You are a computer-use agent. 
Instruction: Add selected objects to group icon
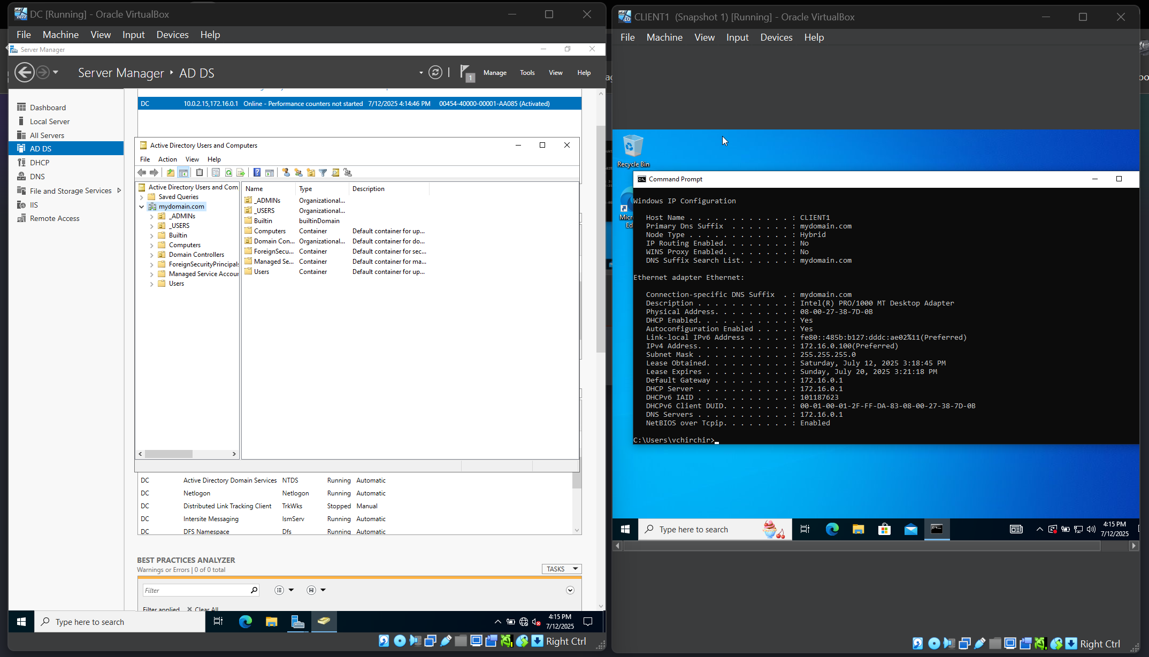[x=348, y=172]
